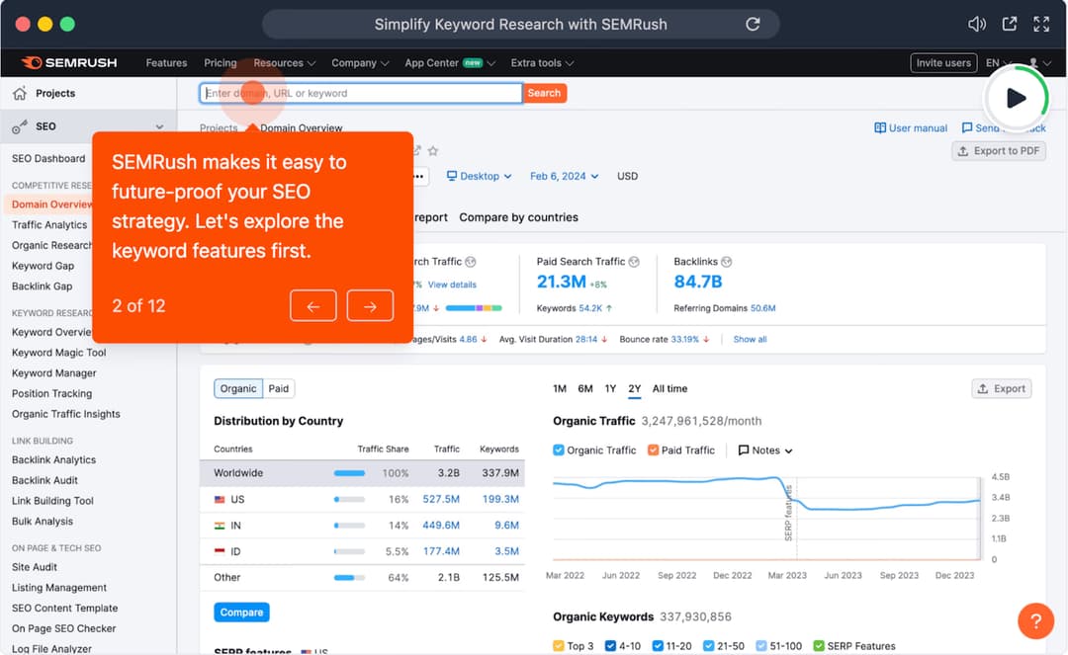Click the reload icon in title bar

click(753, 24)
